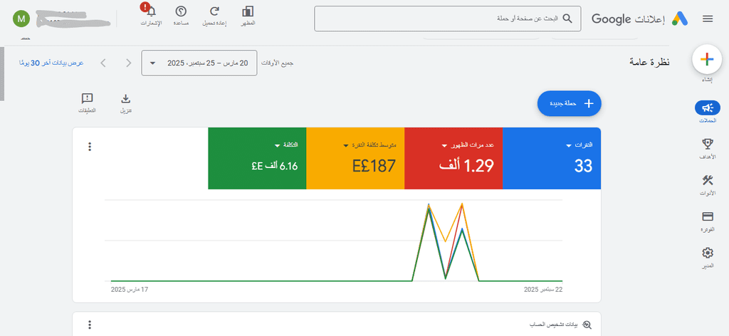Open Campaigns megaphone icon in sidebar
Image resolution: width=729 pixels, height=336 pixels.
tap(707, 107)
